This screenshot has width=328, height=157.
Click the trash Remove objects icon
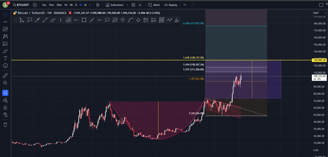pos(5,125)
